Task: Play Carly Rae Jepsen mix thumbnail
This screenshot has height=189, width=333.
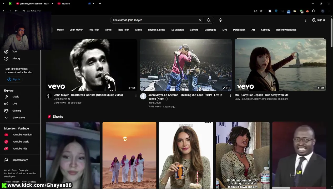Action: coord(280,65)
